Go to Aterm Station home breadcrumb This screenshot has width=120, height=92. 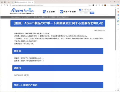pos(17,17)
